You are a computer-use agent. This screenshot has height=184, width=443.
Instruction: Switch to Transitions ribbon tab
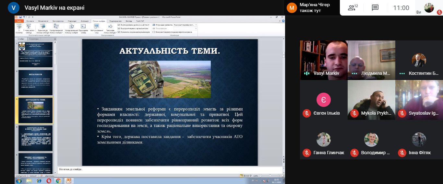[72, 21]
